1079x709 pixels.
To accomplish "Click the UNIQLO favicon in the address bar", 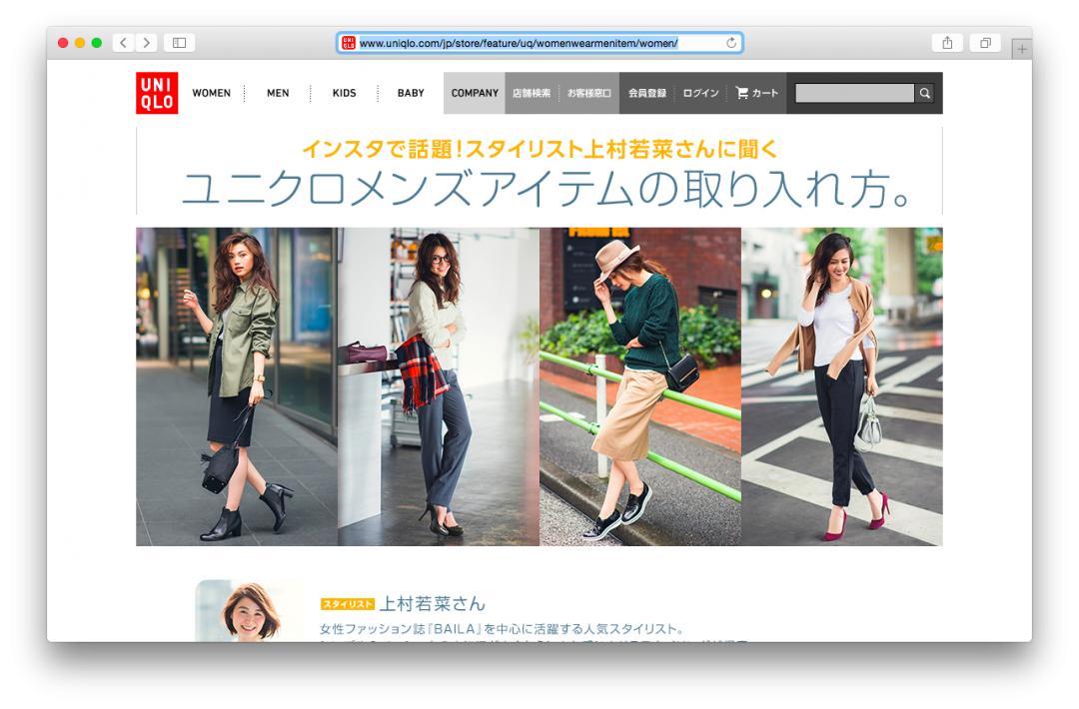I will [349, 43].
